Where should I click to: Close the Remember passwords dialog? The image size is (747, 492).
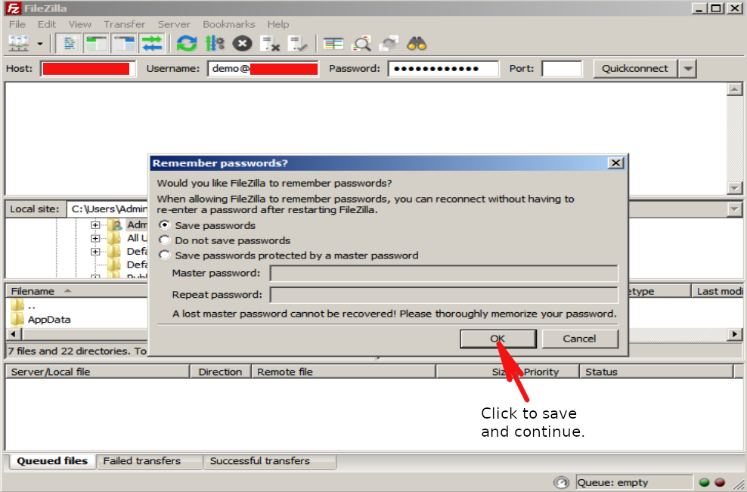[615, 163]
